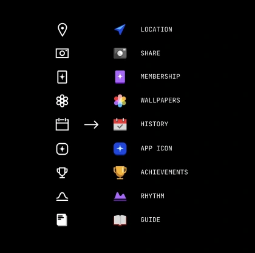This screenshot has width=255, height=253.
Task: Click the white outline flower icon
Action: (x=62, y=101)
